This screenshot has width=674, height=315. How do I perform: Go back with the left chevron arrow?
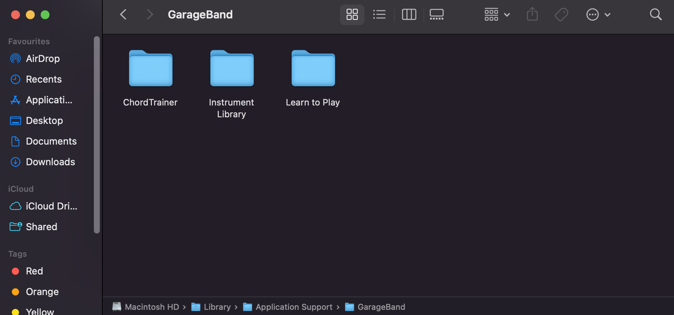pyautogui.click(x=123, y=15)
